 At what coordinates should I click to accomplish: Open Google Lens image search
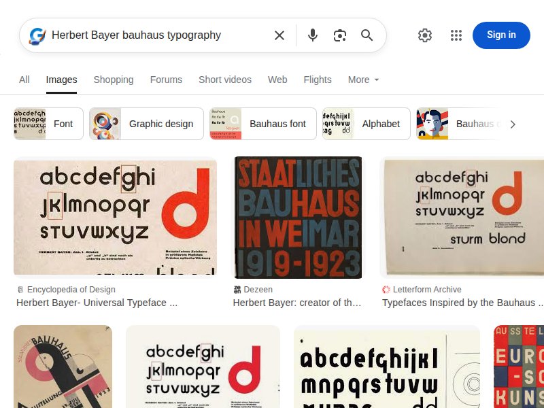(340, 35)
